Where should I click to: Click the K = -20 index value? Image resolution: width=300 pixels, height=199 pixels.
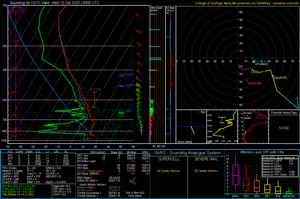(31, 168)
